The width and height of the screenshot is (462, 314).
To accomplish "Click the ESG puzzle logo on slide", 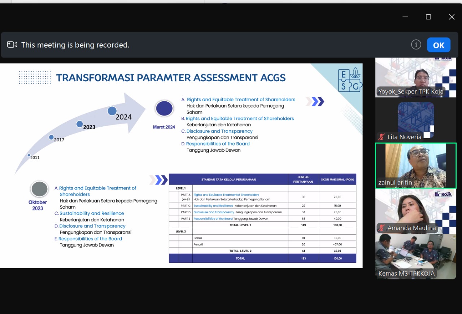I will click(350, 80).
